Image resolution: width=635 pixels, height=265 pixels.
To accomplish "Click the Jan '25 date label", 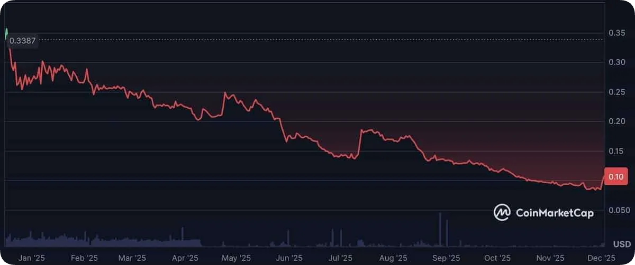I will coord(32,258).
